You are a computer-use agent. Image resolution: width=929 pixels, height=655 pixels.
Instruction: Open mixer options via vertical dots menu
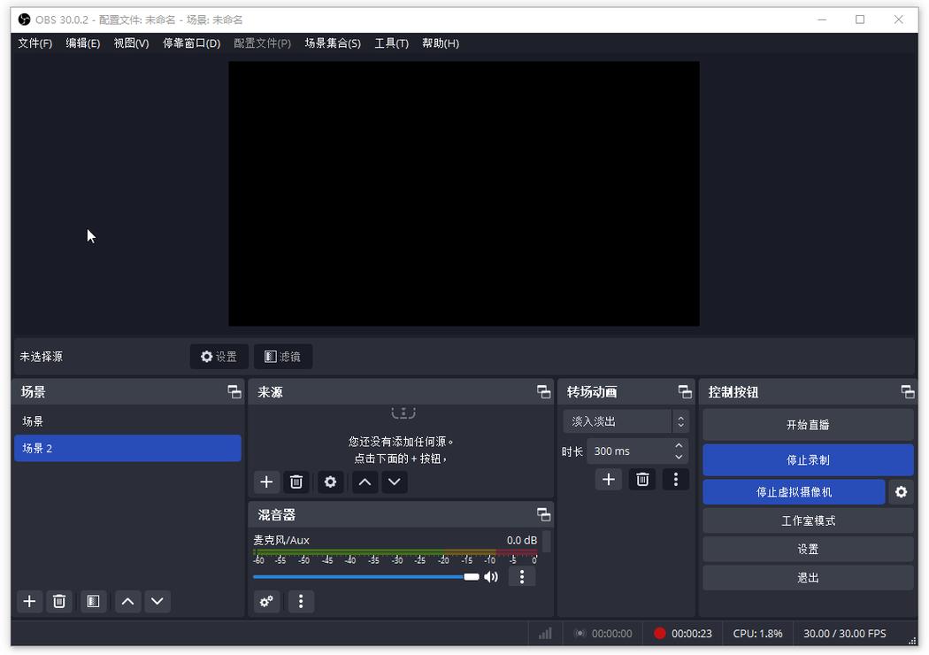[301, 601]
